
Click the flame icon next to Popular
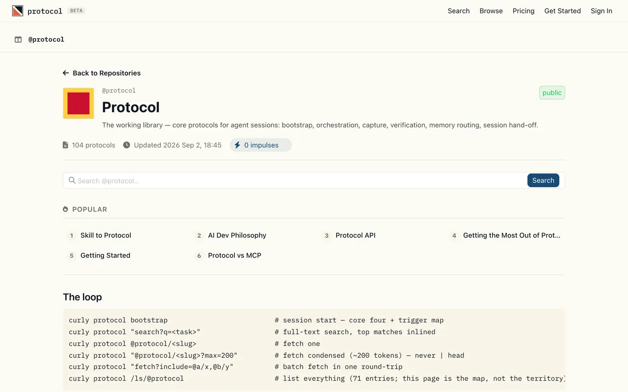coord(66,209)
